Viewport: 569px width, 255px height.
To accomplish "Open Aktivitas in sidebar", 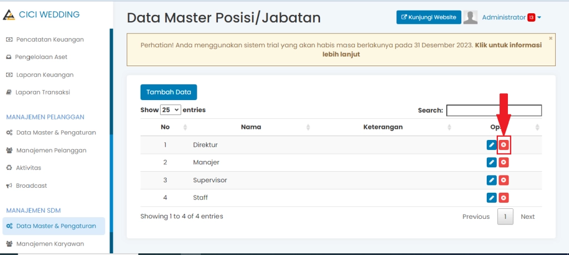I will (23, 168).
